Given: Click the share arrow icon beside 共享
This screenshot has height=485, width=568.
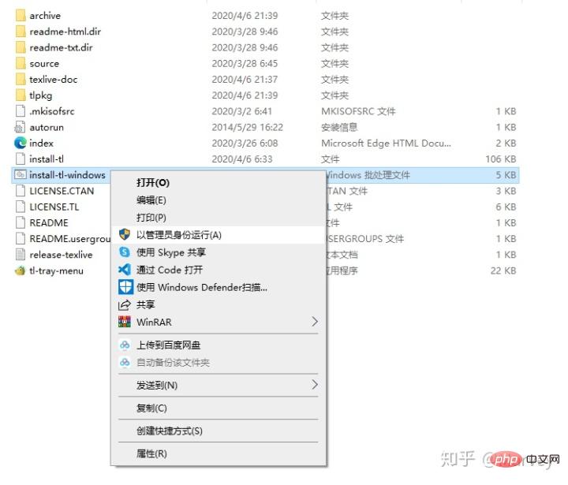Looking at the screenshot, I should click(125, 305).
